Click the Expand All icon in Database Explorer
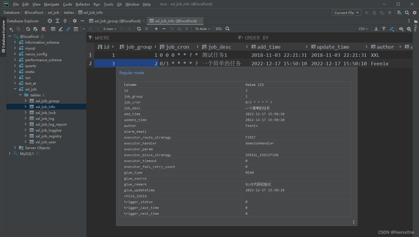 click(x=57, y=21)
